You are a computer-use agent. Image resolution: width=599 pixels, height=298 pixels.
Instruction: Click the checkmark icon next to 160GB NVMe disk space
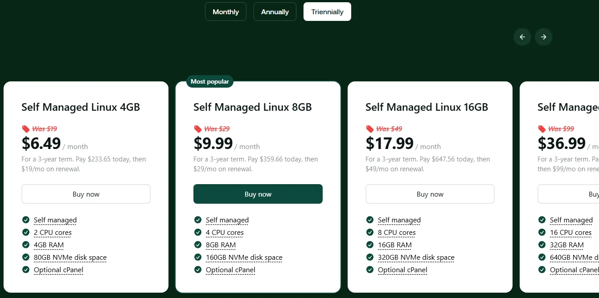click(x=198, y=257)
